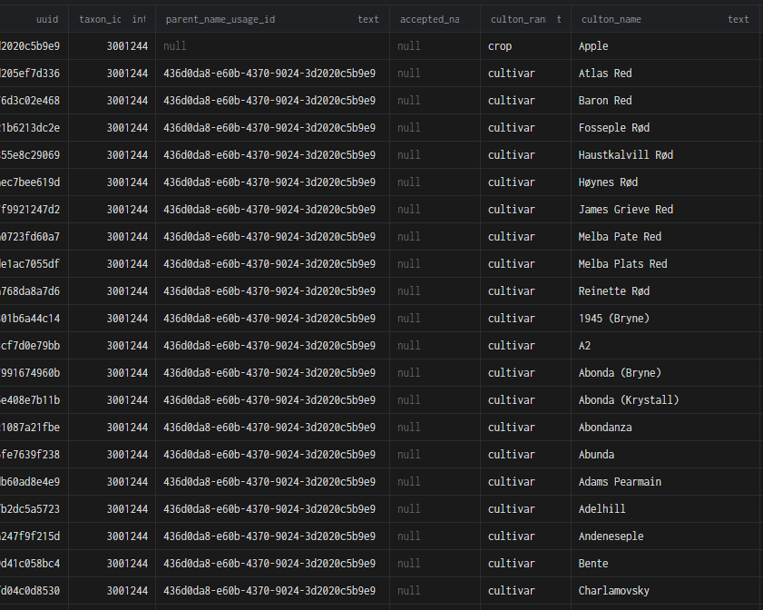Select the "Fosseple Rød" cell

pos(614,128)
